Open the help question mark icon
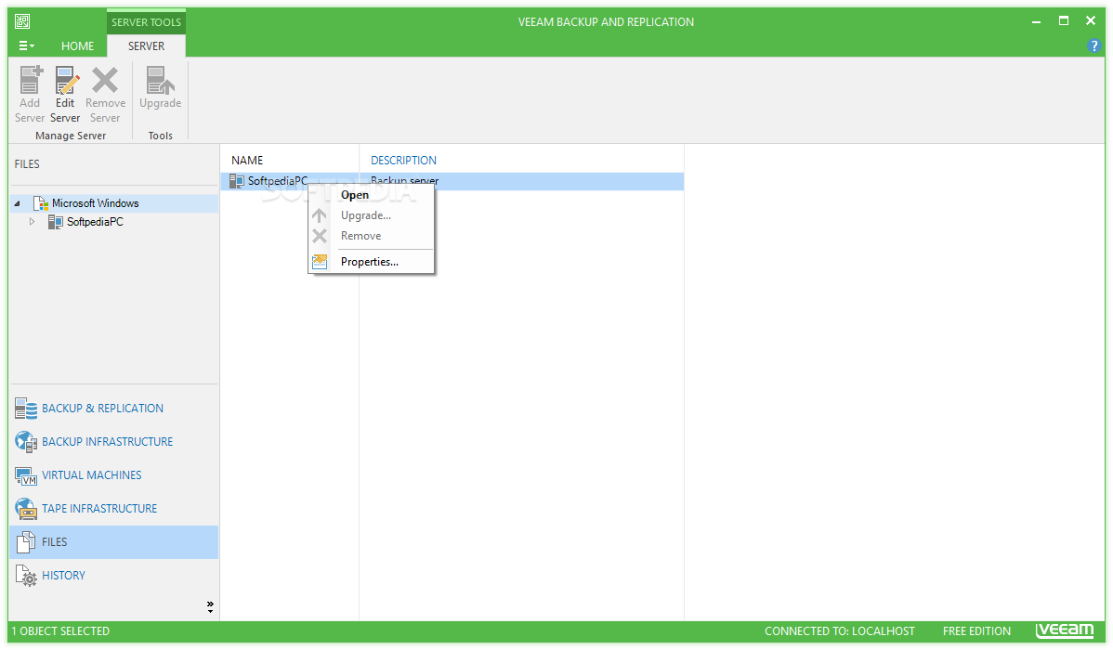Screen dimensions: 1113x650 click(1093, 46)
